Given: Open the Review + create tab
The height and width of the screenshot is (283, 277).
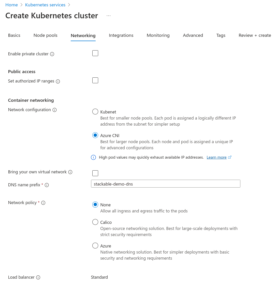Looking at the screenshot, I should point(255,35).
